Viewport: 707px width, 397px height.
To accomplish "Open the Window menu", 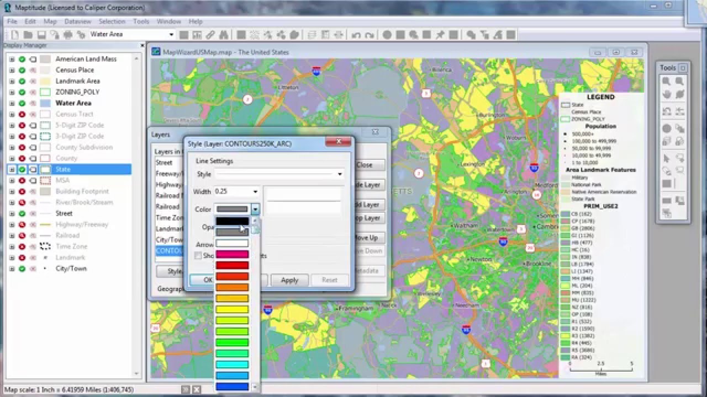I will [169, 22].
